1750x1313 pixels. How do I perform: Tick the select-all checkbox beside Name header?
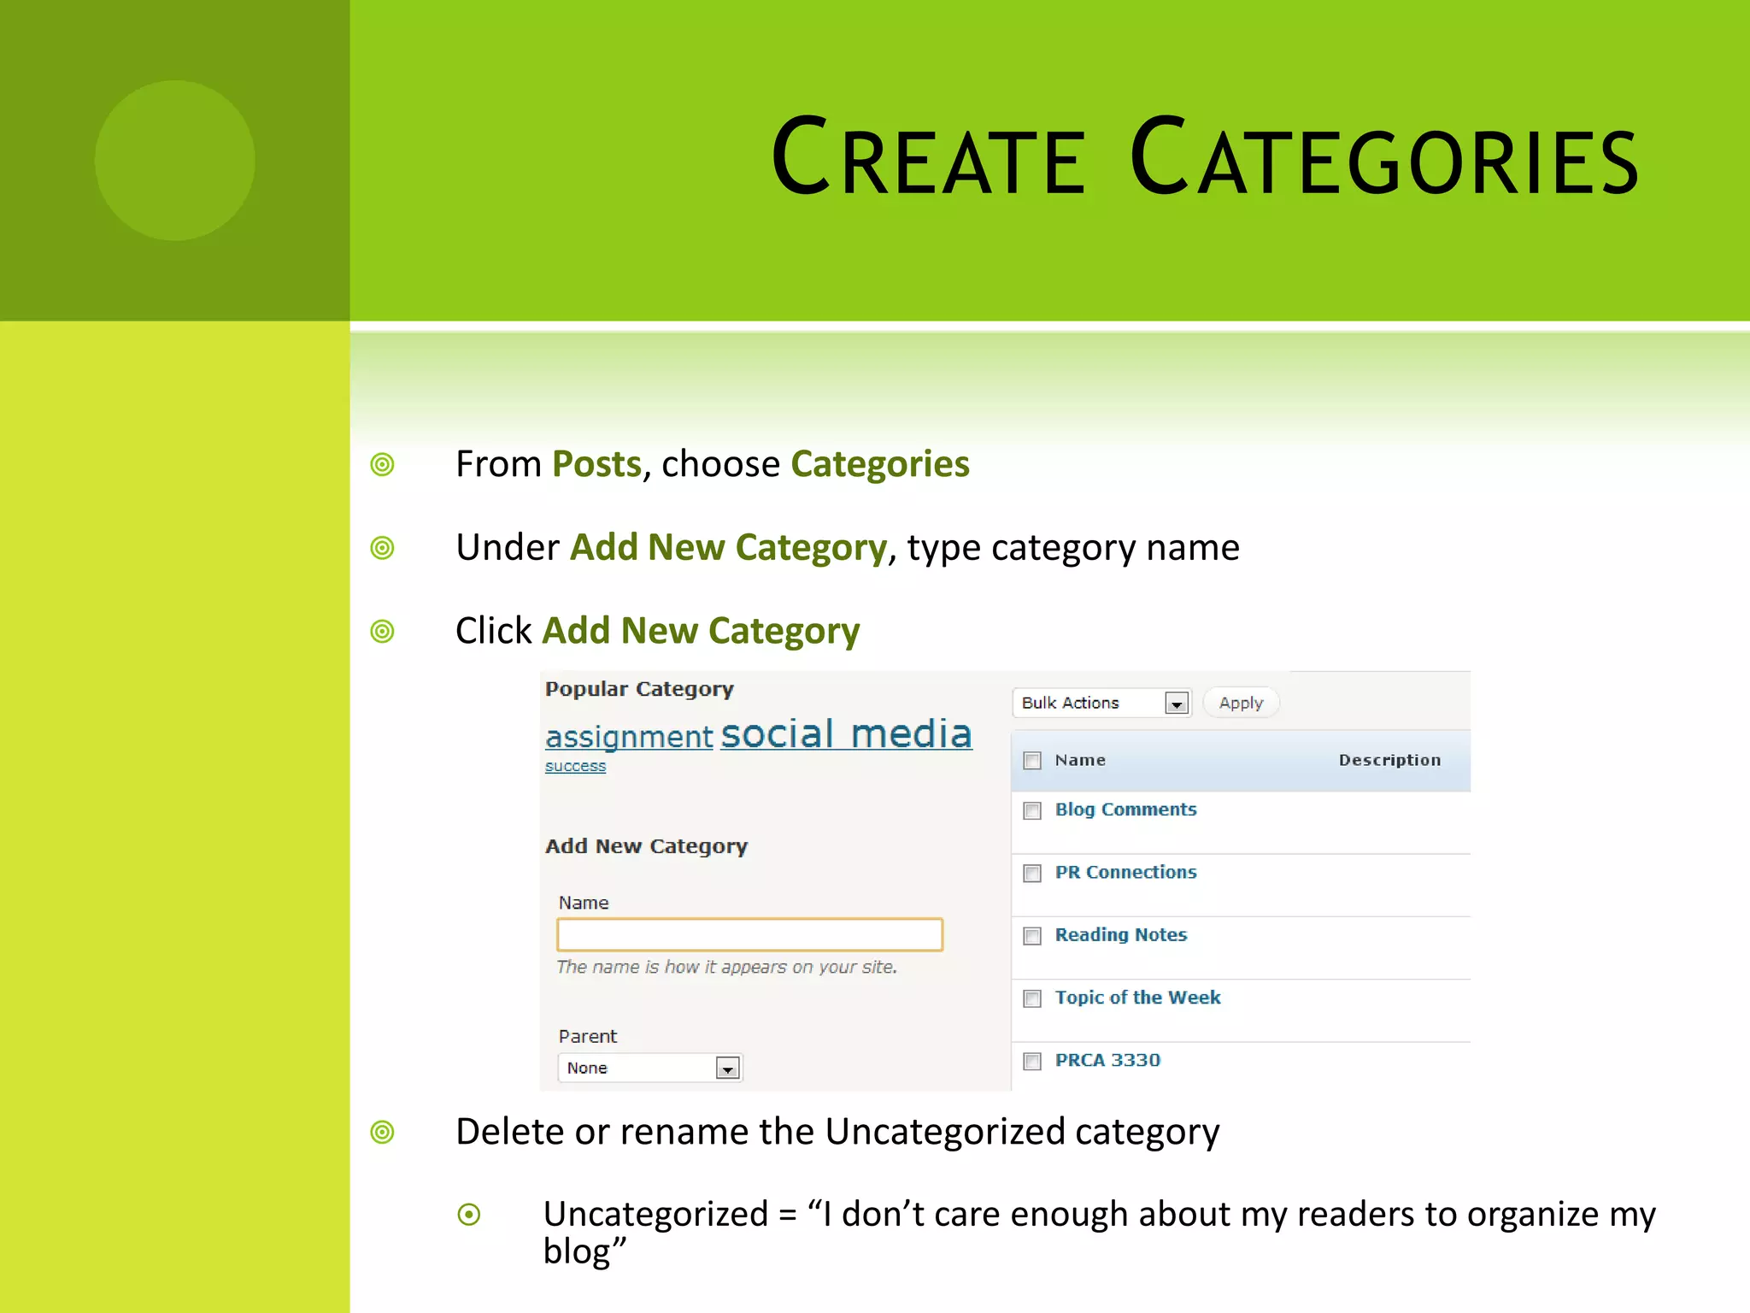(x=1032, y=761)
